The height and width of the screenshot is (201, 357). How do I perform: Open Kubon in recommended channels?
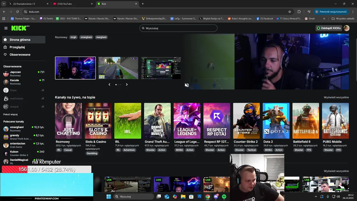pos(24,153)
